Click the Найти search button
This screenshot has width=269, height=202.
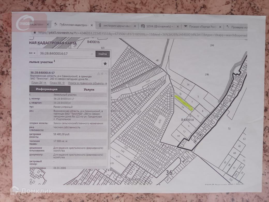[103, 54]
